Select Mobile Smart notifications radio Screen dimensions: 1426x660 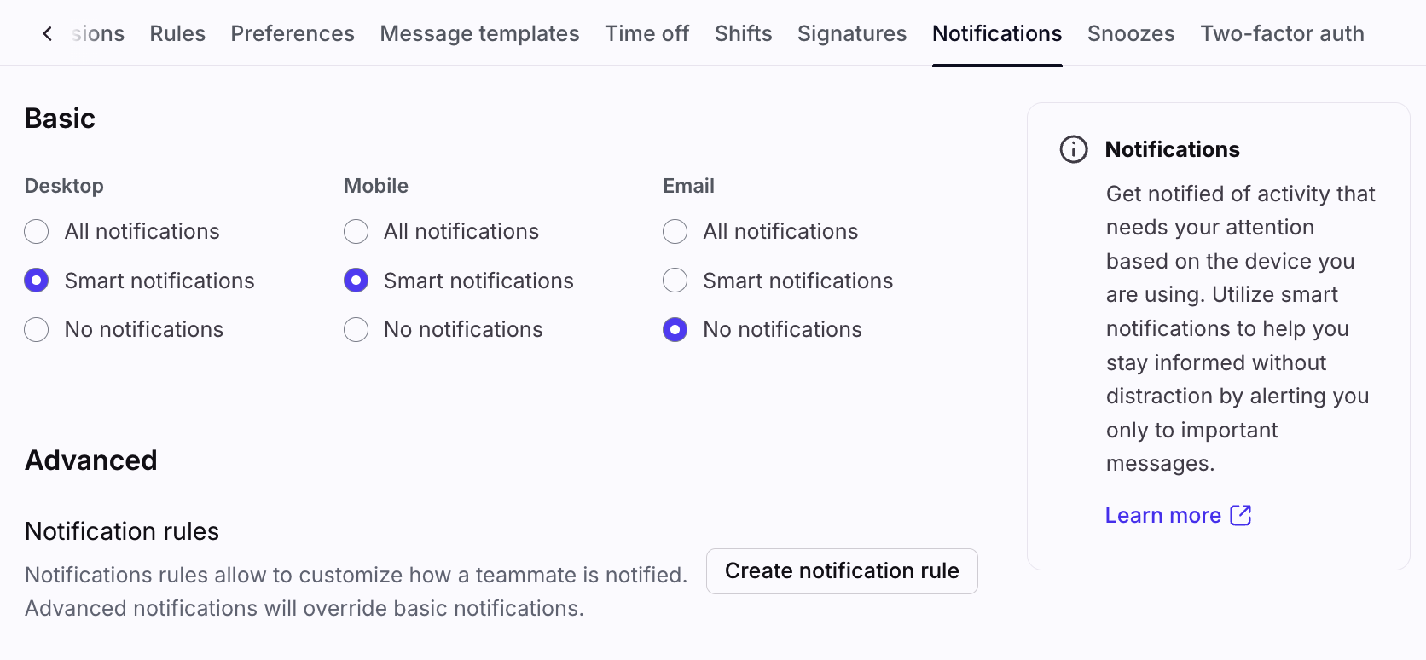(356, 281)
